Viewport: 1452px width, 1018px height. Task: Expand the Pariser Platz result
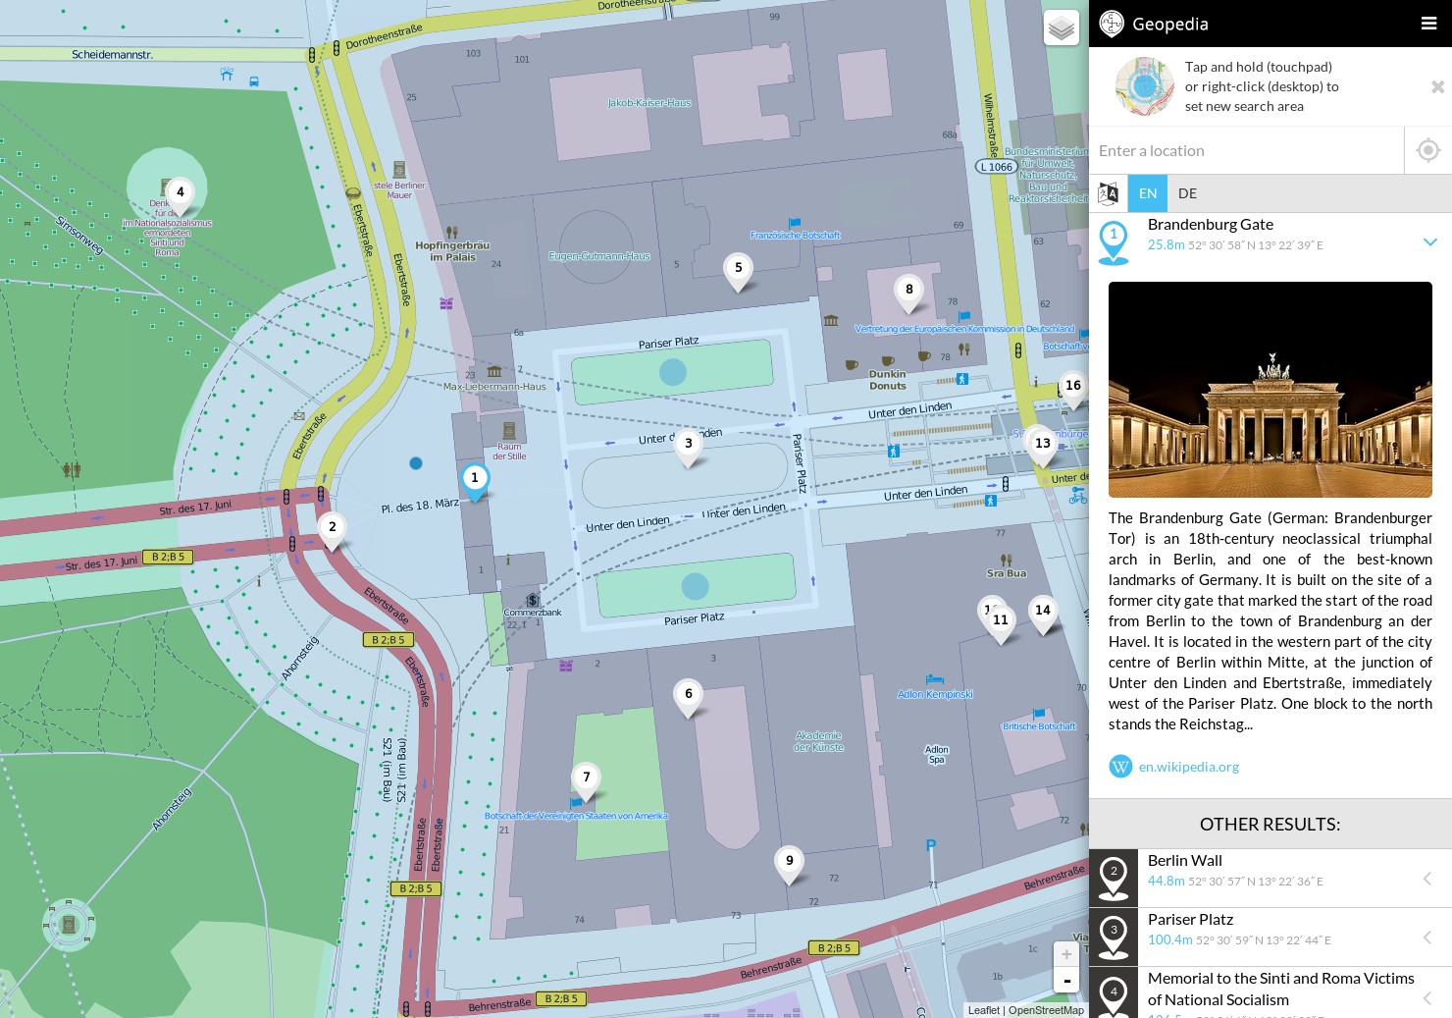tap(1427, 938)
